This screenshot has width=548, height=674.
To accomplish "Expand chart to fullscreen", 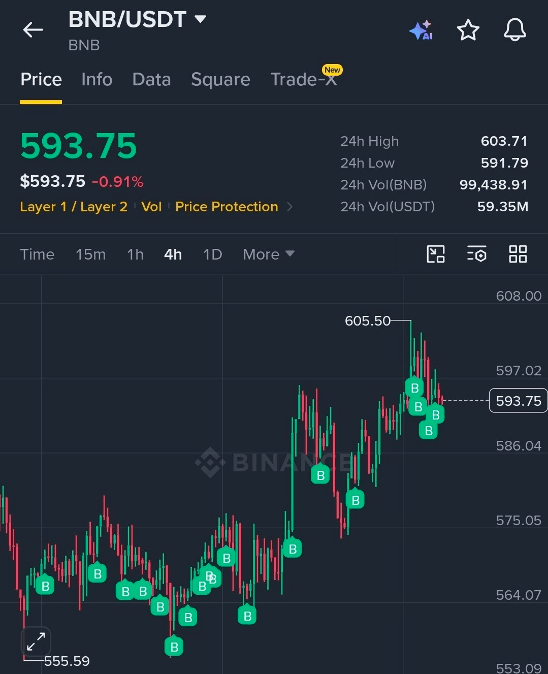I will coord(36,641).
